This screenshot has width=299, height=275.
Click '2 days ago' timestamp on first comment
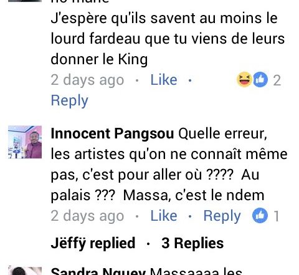point(87,80)
